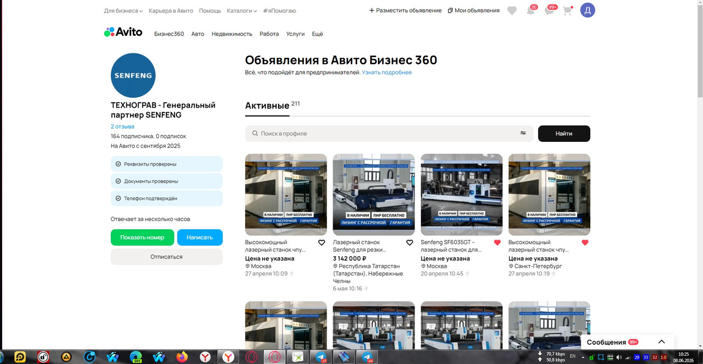Open the Avito home logo
703x364 pixels.
(123, 32)
